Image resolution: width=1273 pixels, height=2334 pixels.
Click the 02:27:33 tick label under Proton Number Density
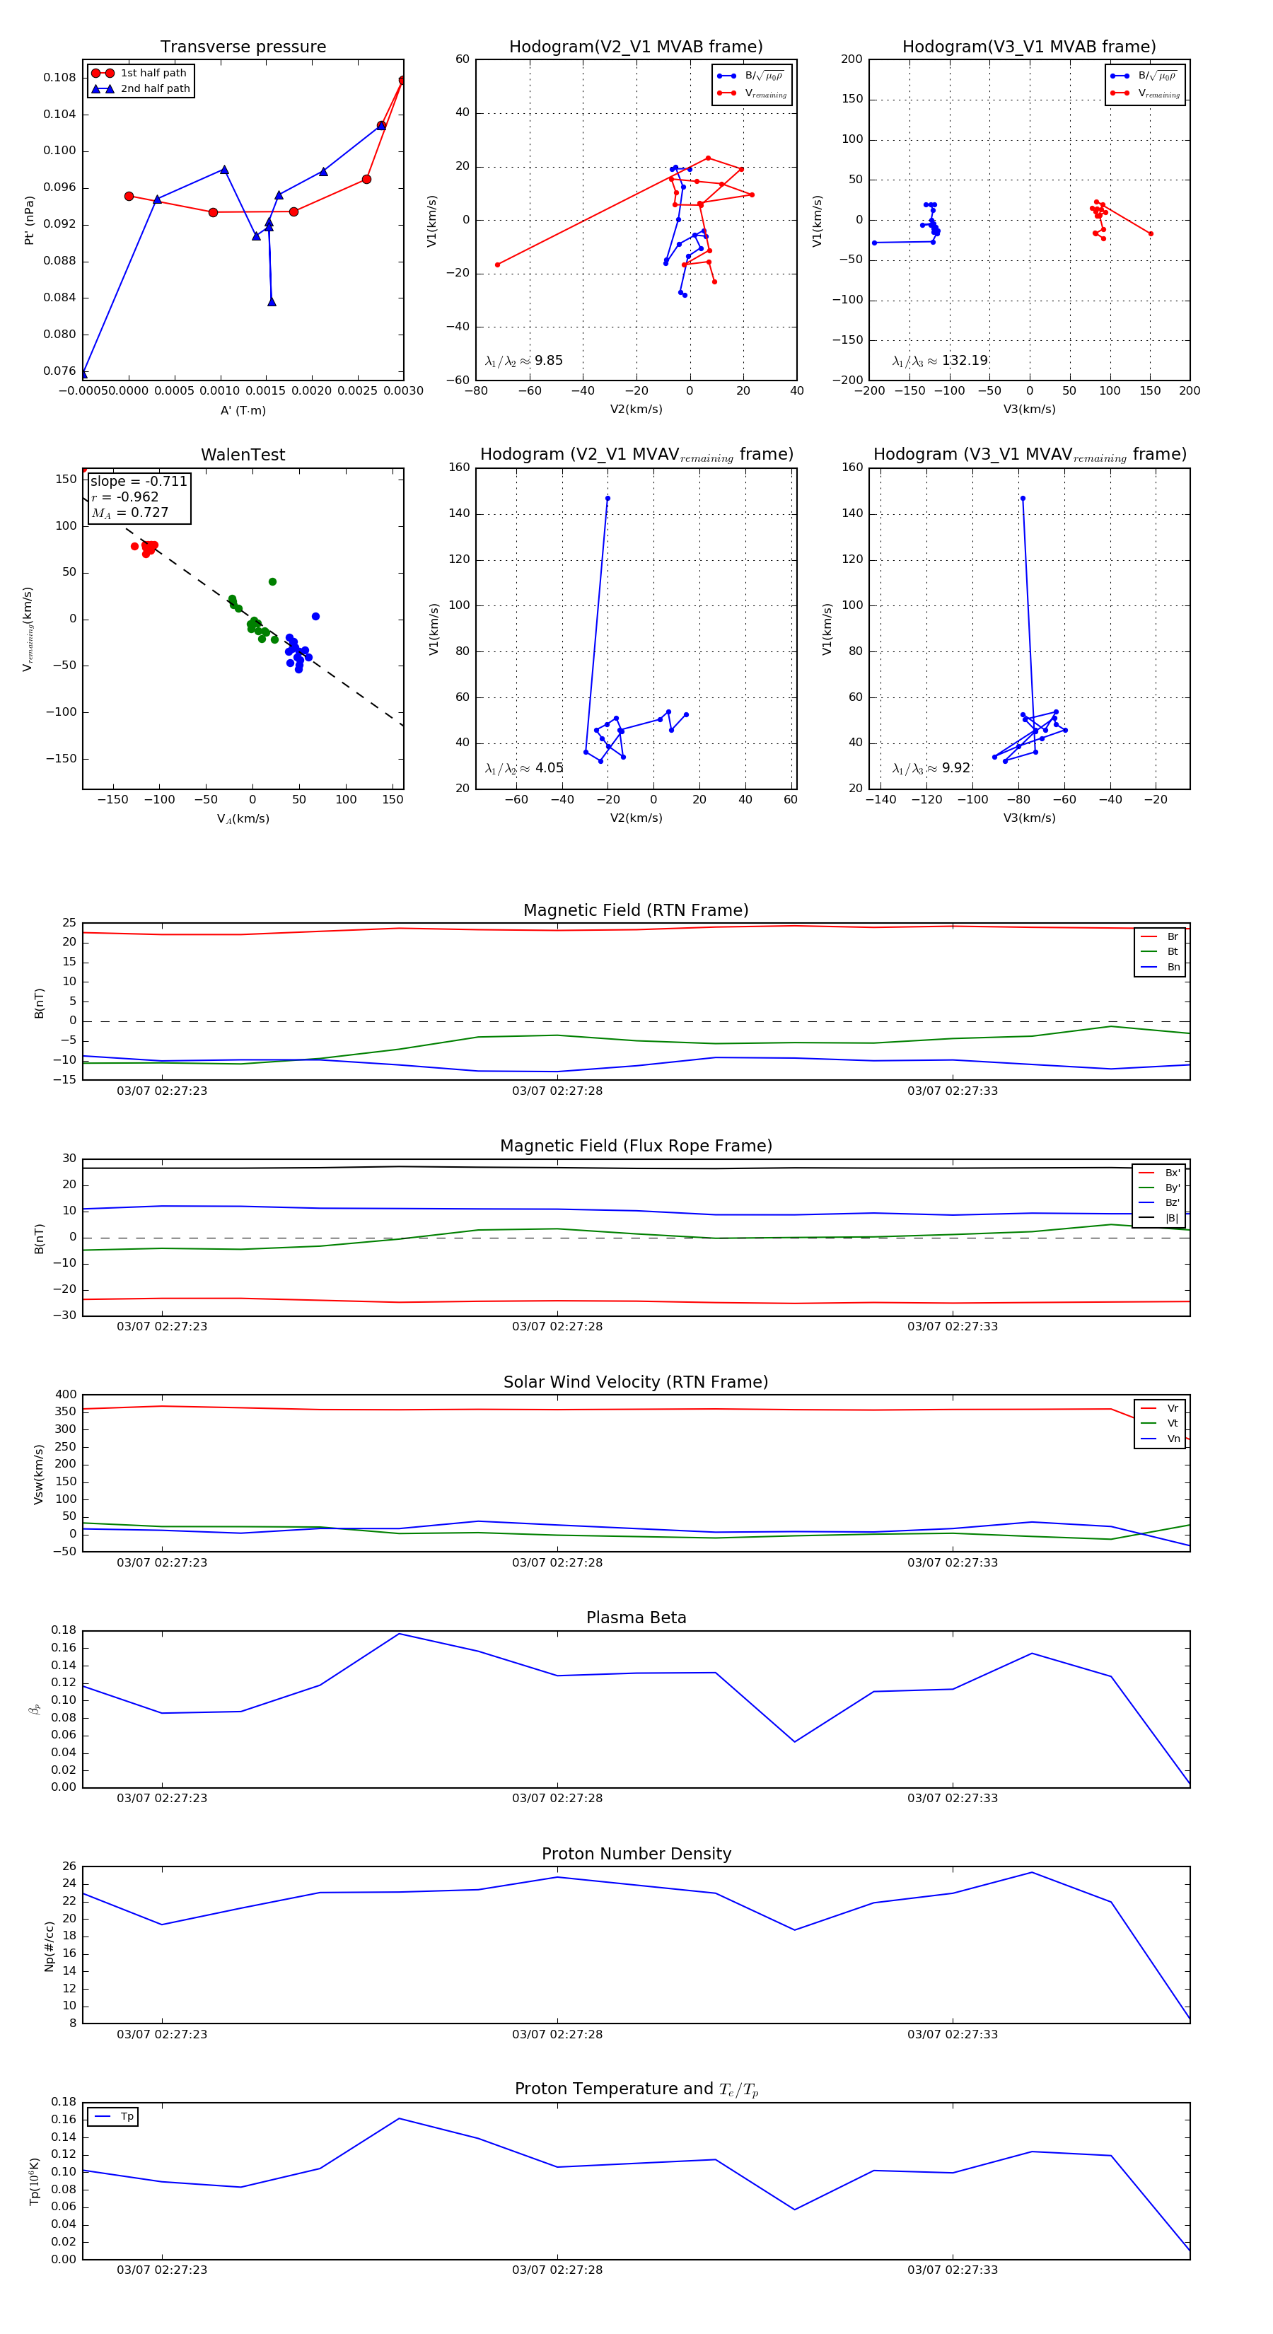[952, 2034]
